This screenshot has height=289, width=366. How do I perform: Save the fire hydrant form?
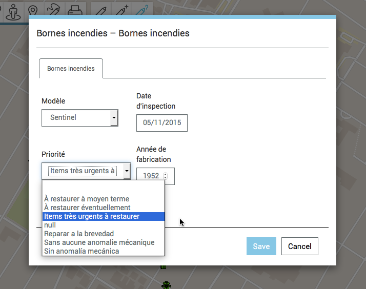(261, 246)
